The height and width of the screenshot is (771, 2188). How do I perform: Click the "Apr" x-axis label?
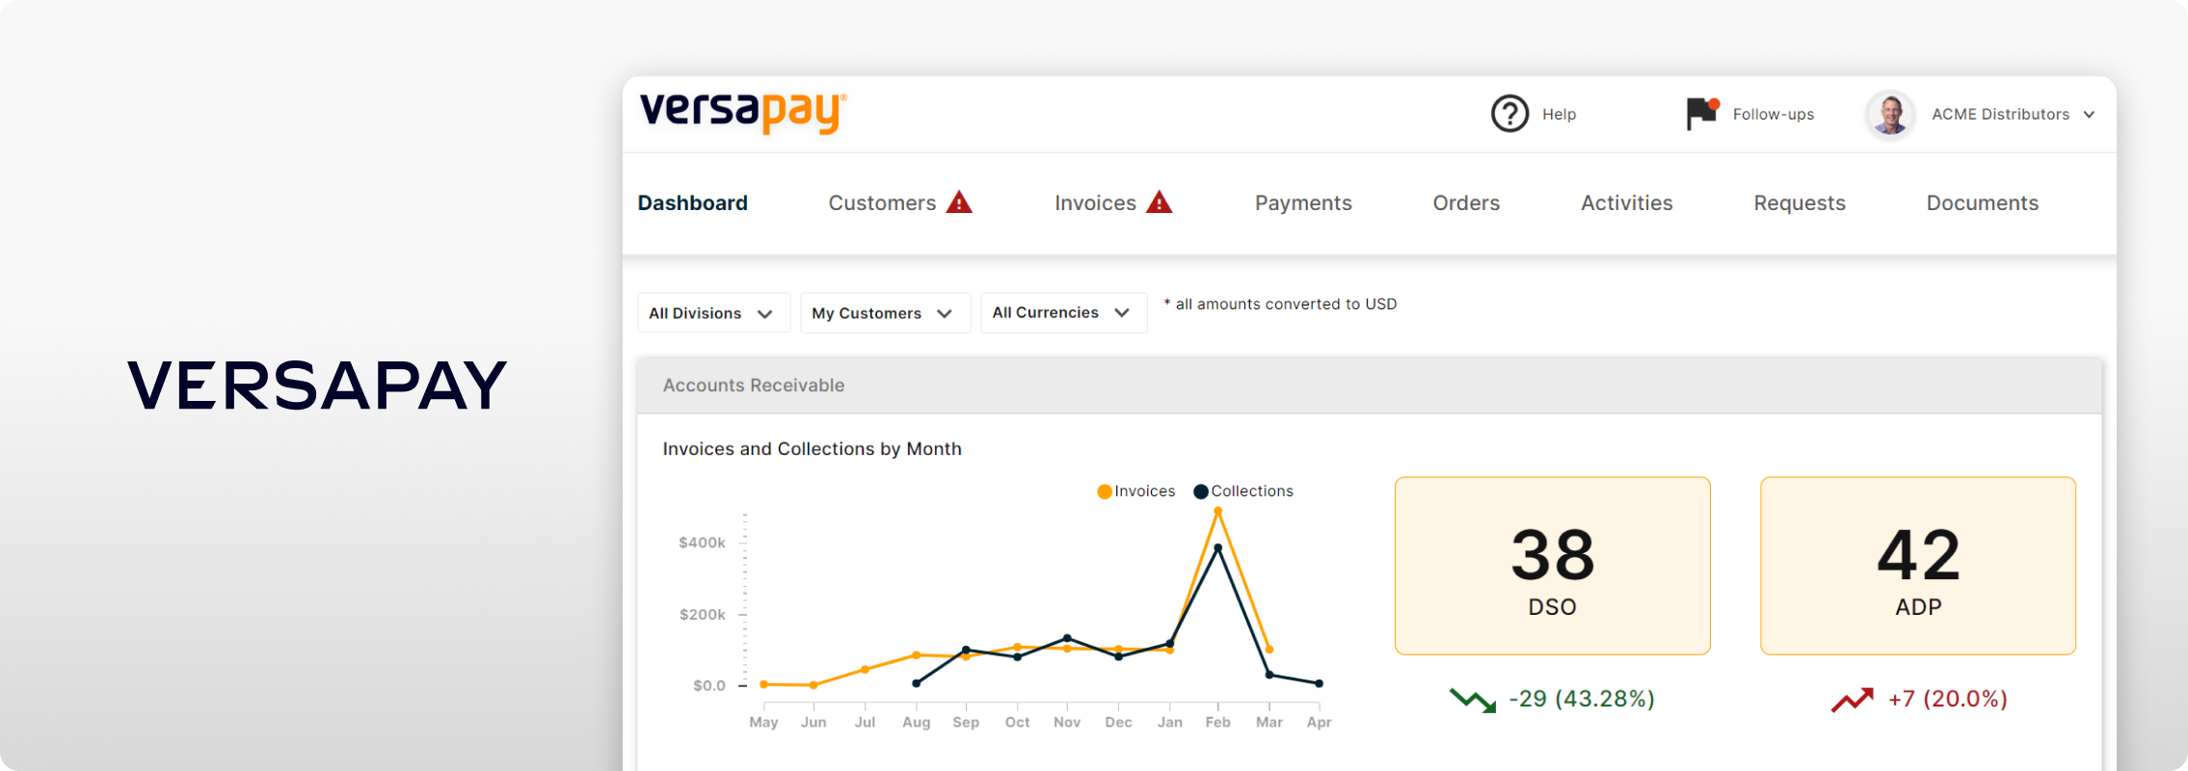(1319, 723)
